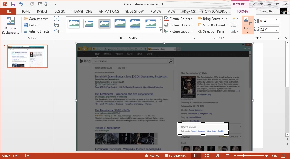Click the Undo icon

[x=21, y=4]
